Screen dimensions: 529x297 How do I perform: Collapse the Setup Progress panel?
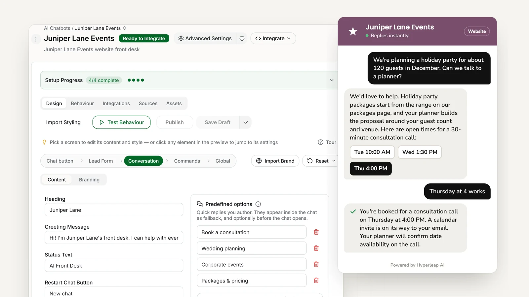332,80
